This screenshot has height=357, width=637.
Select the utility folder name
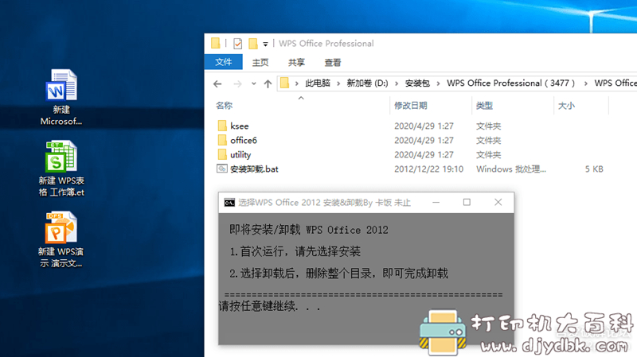[240, 155]
